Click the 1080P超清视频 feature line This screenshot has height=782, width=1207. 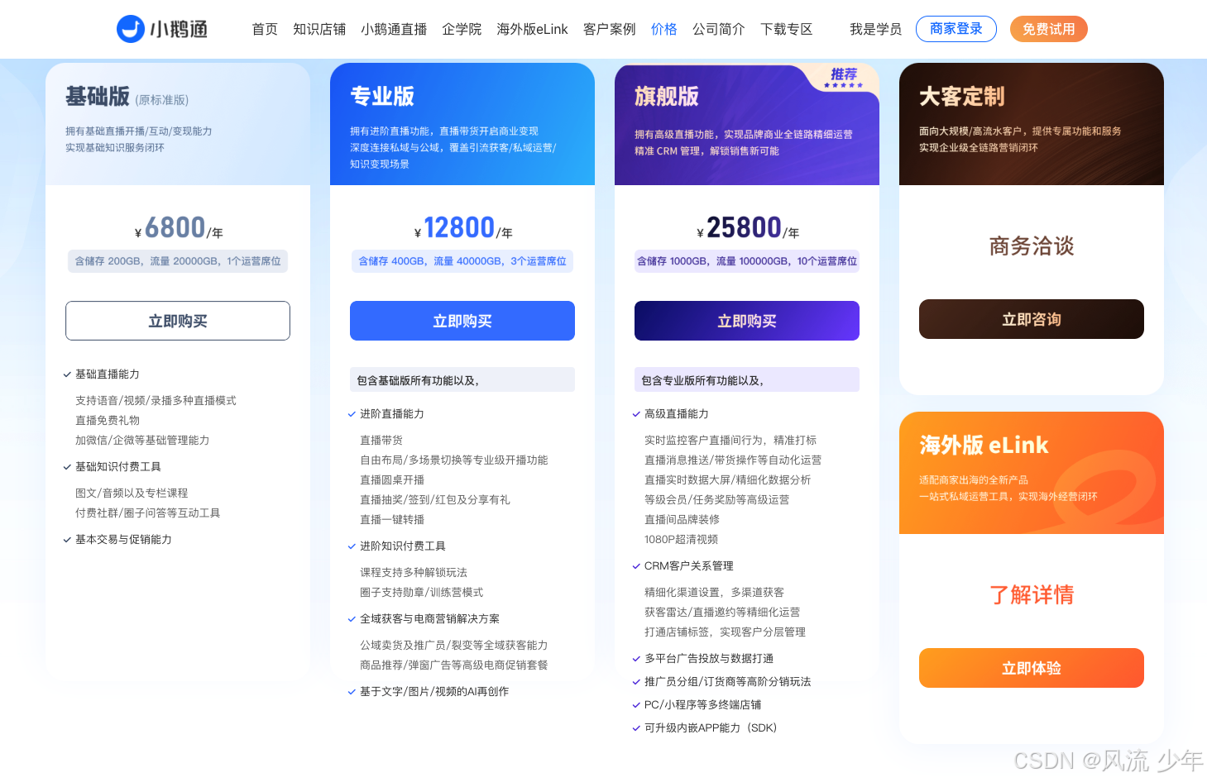[x=681, y=540]
